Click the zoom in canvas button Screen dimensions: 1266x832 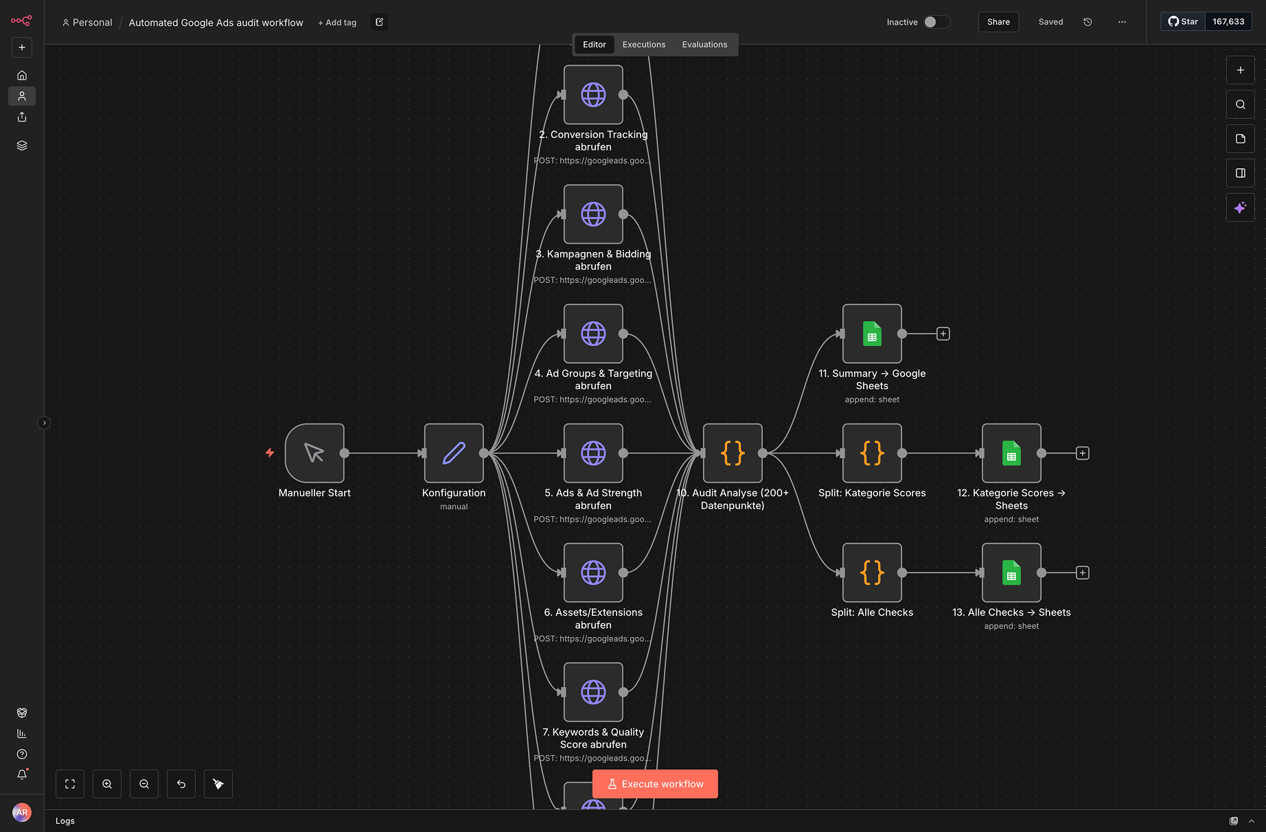107,784
